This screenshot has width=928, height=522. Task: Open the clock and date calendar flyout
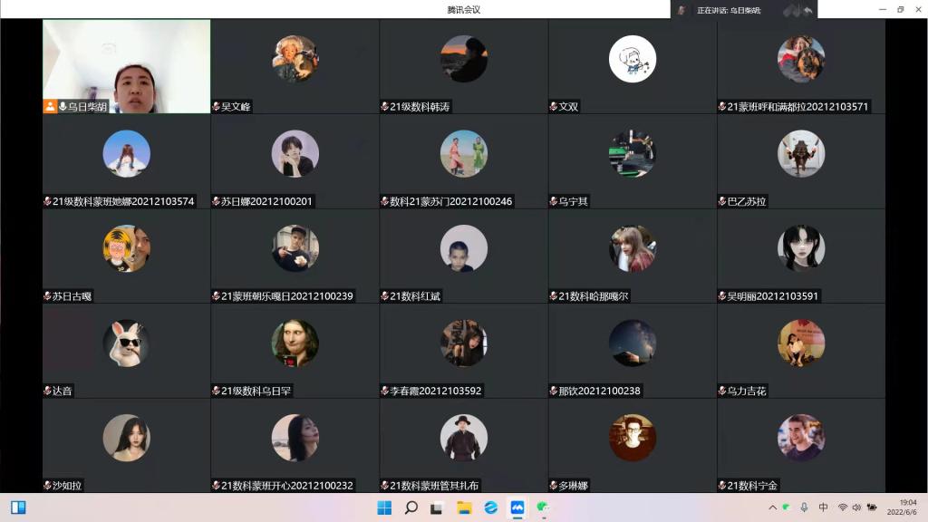[x=907, y=507]
